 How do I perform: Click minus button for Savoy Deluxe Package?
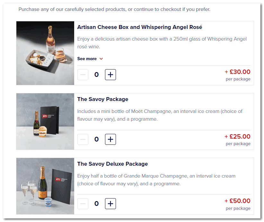[x=83, y=204]
